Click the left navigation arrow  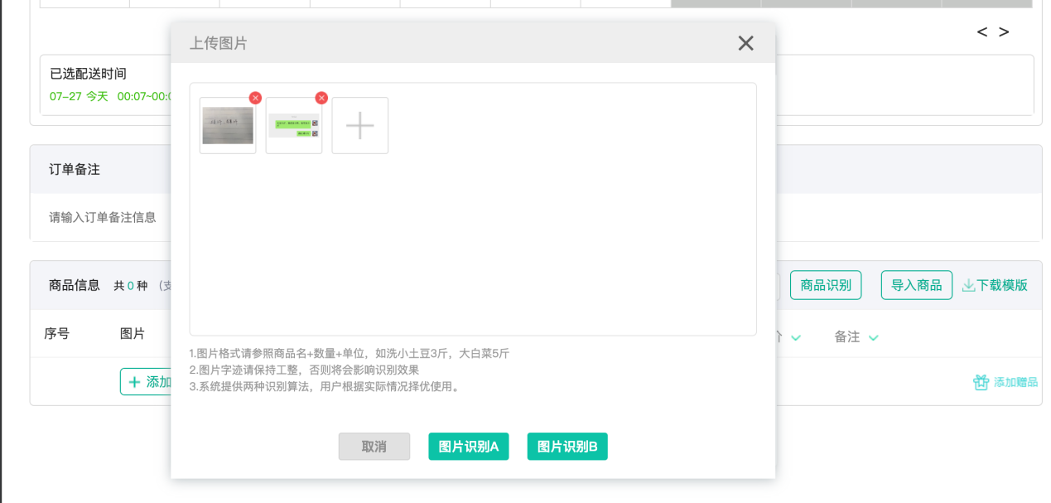[981, 31]
